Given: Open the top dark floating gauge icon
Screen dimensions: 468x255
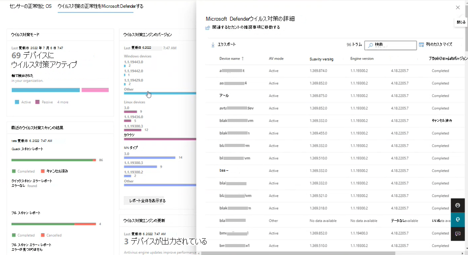Looking at the screenshot, I should [458, 205].
